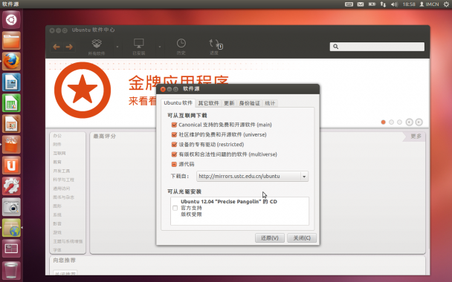Open network indicator in top panel
This screenshot has height=282, width=452.
point(383,4)
